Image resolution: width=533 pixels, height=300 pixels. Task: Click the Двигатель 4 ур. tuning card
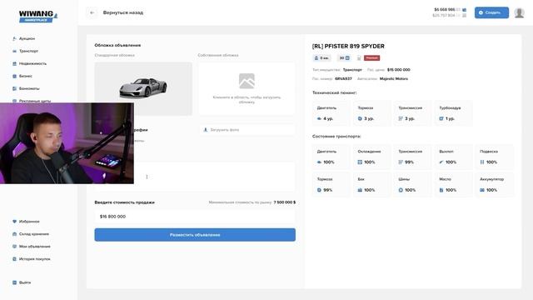point(331,113)
